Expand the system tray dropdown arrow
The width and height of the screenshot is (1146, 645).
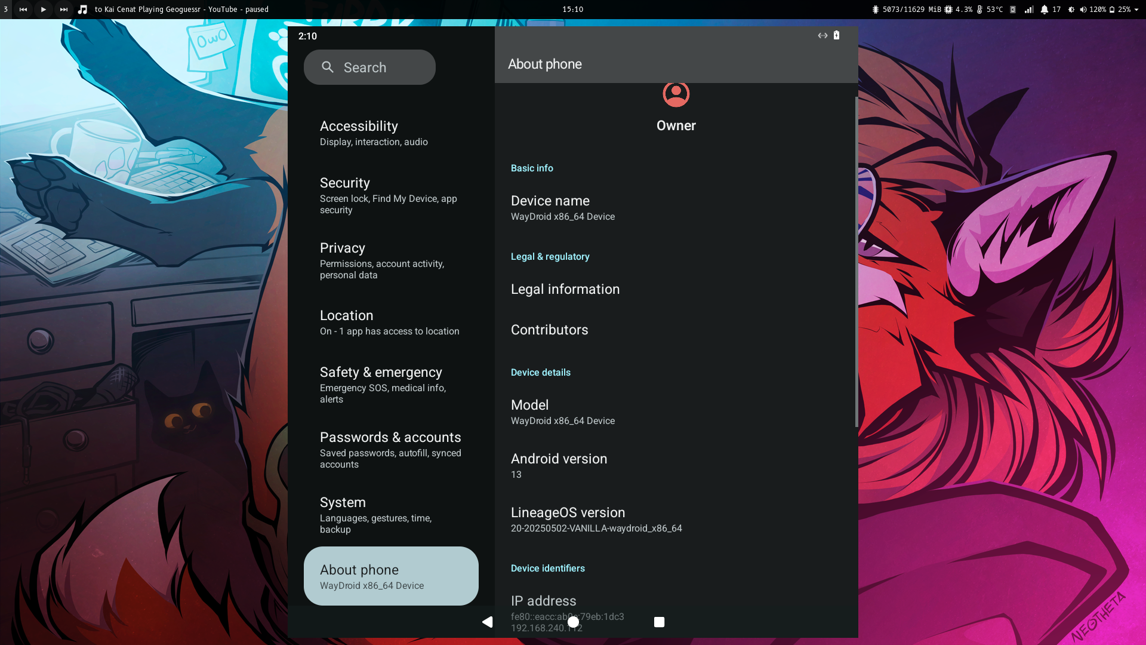[x=1136, y=9]
